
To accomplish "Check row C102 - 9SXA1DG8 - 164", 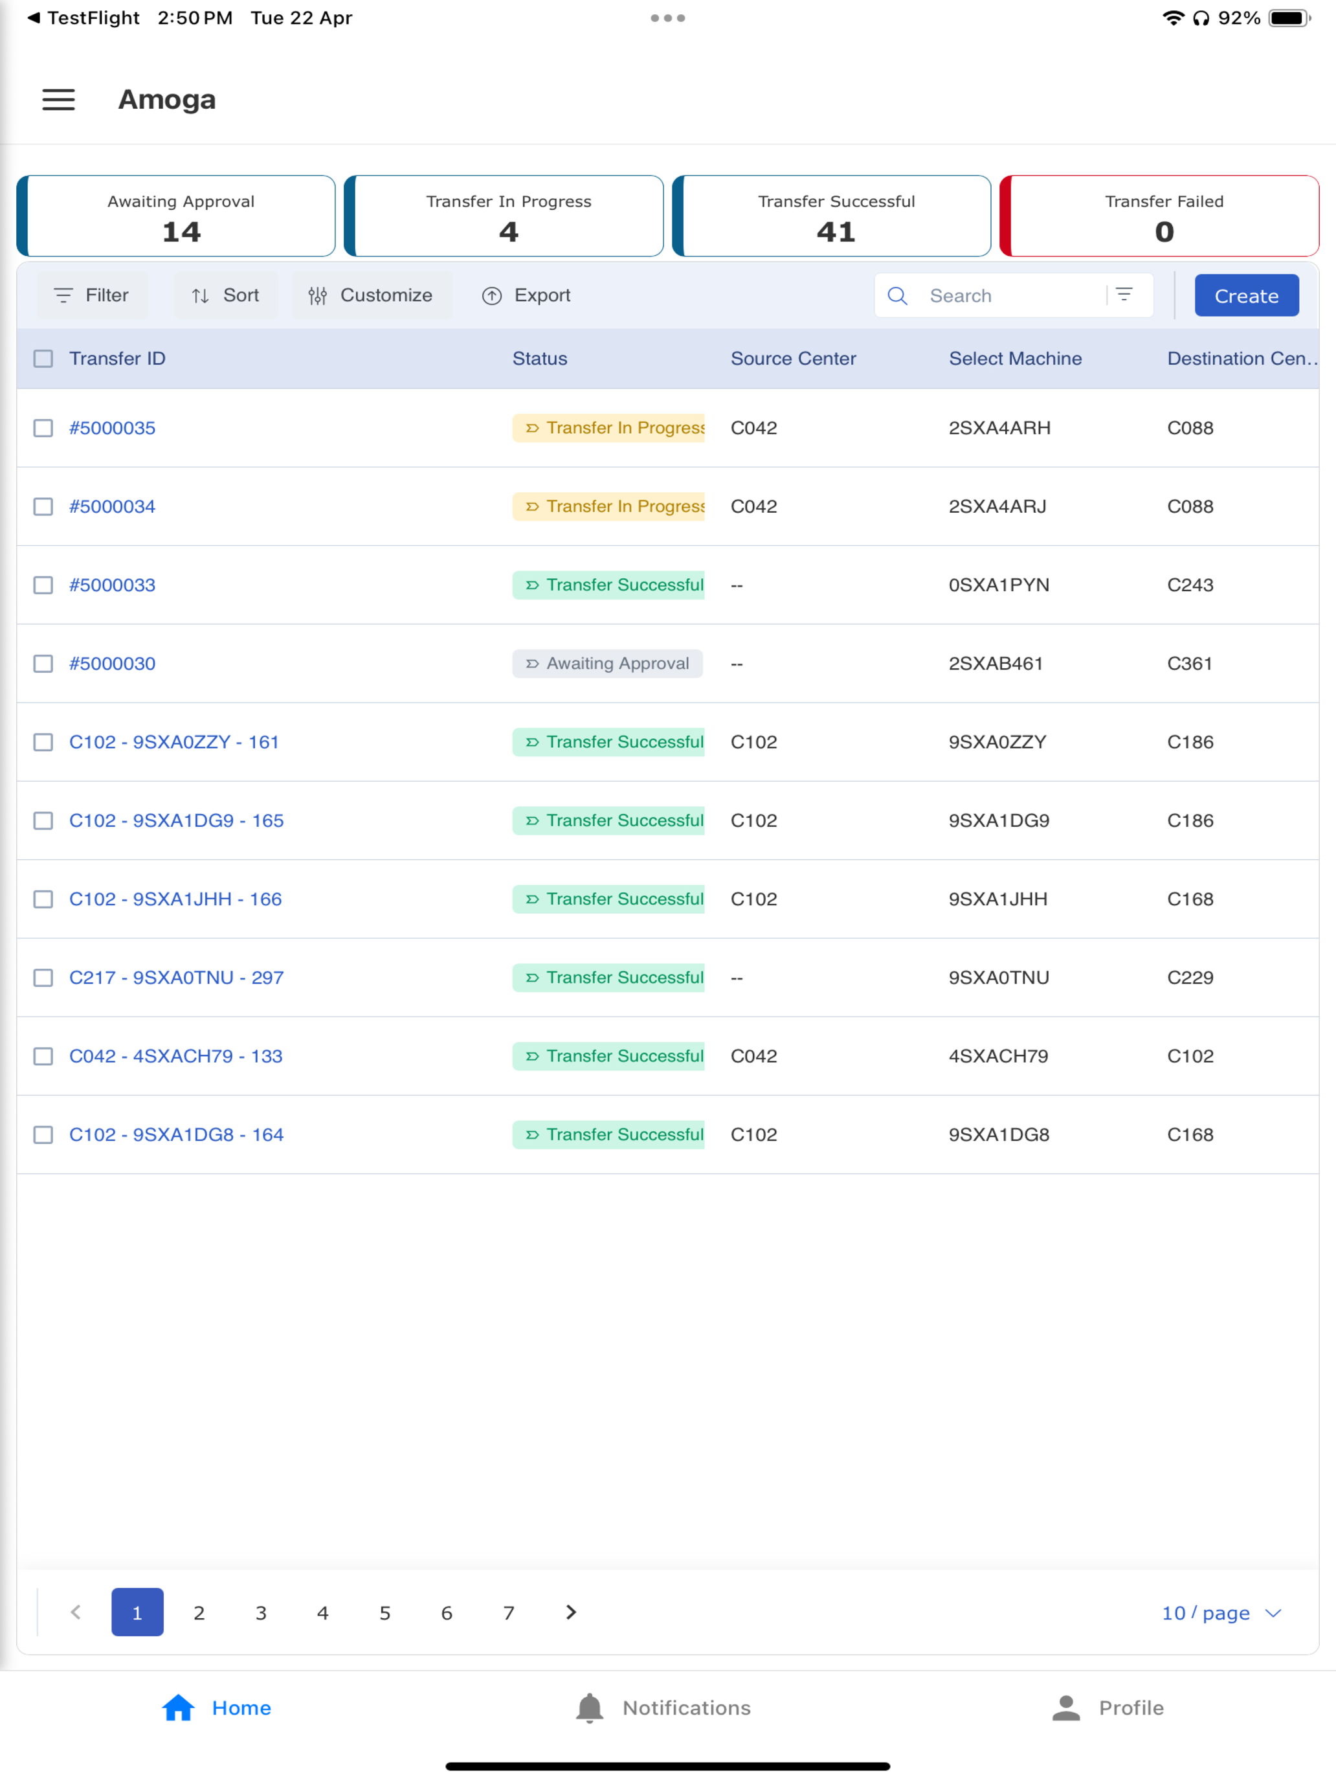I will pos(43,1135).
